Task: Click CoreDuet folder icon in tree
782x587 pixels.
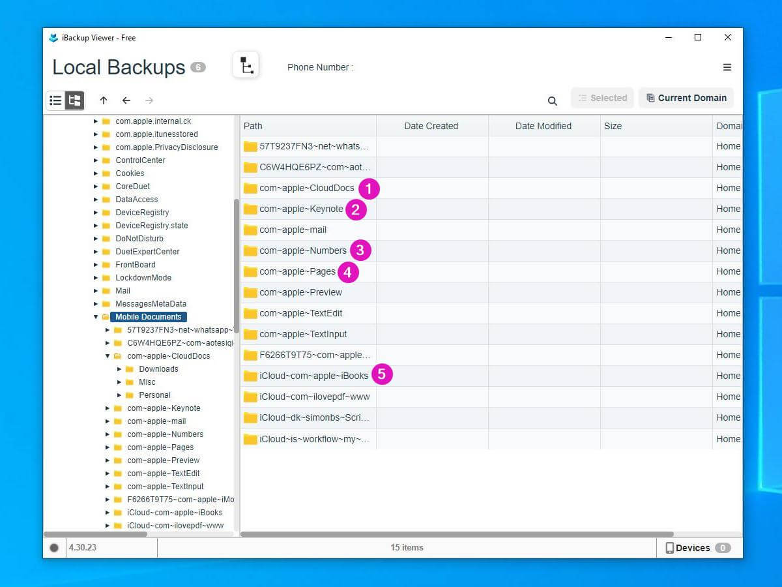Action: click(106, 187)
